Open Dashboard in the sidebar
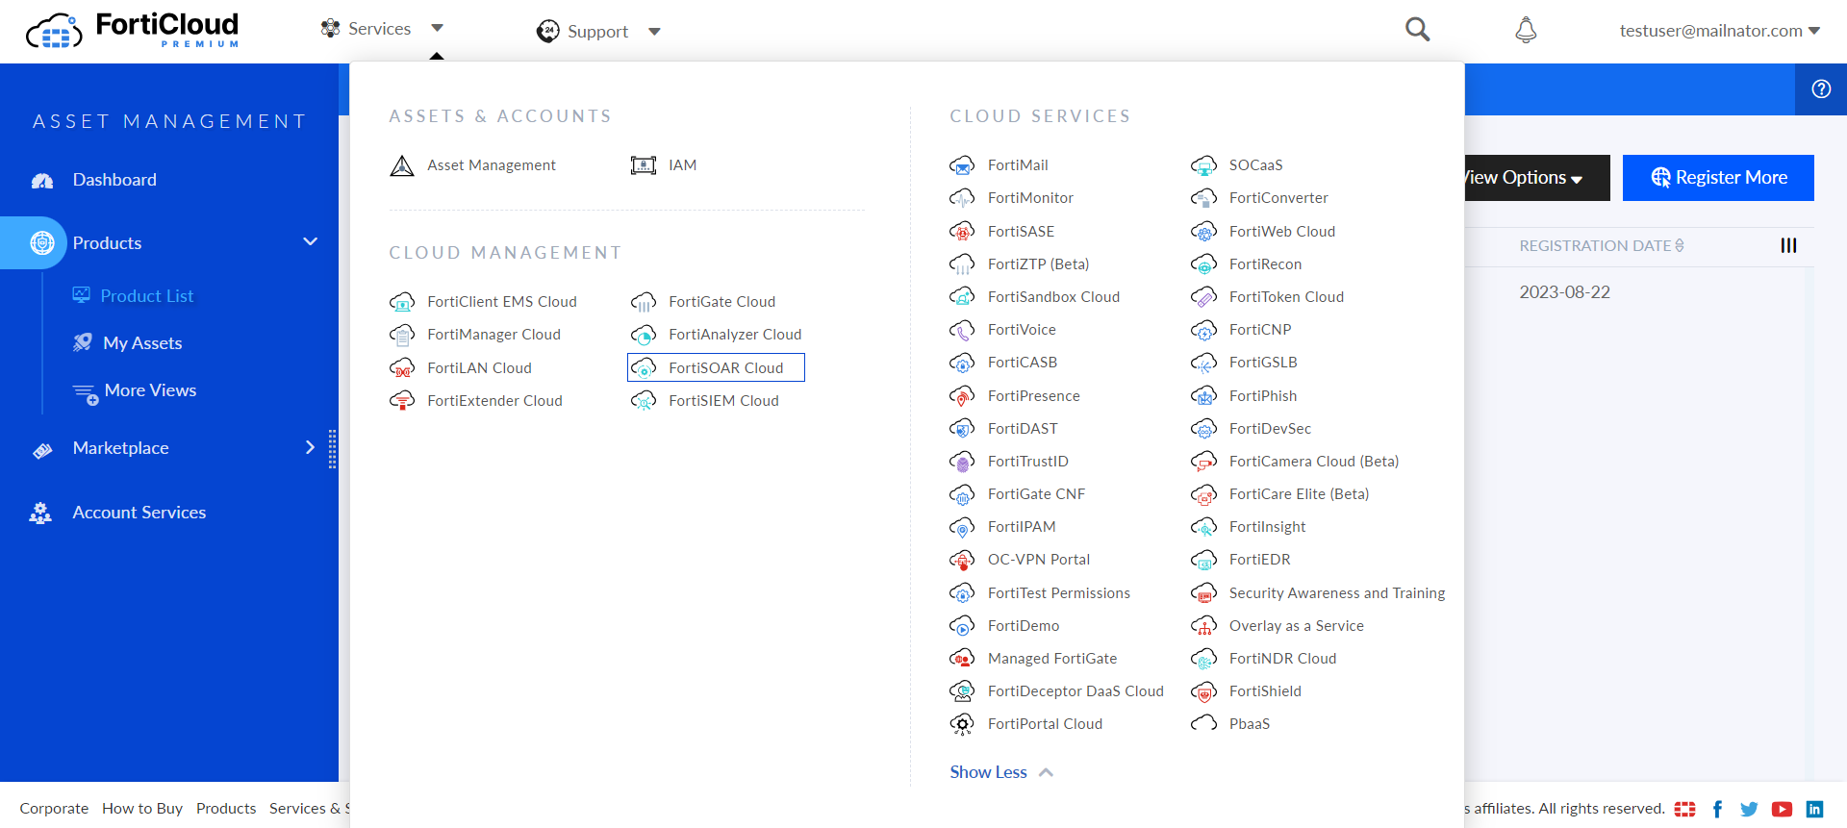 tap(114, 180)
